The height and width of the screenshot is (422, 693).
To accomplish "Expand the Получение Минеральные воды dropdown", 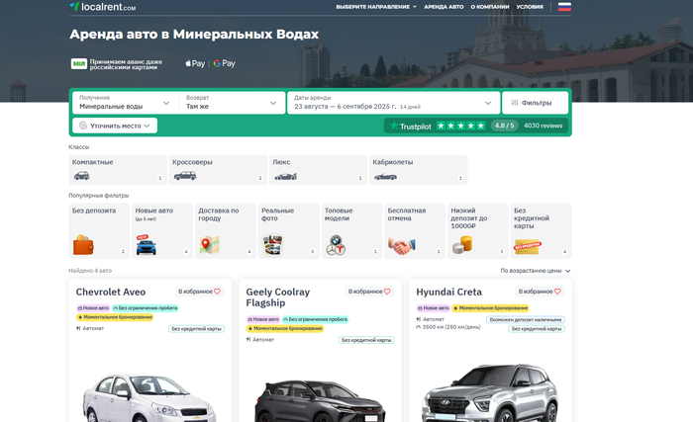I will pyautogui.click(x=125, y=103).
